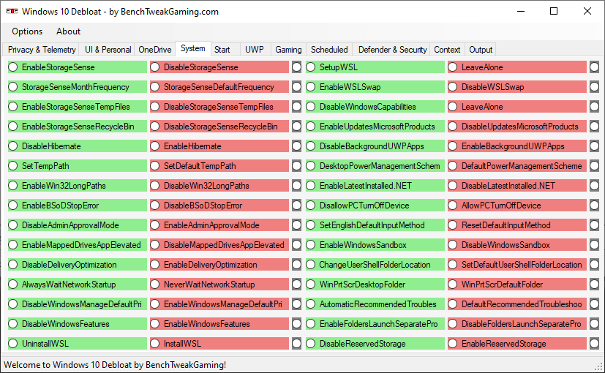This screenshot has height=373, width=605.
Task: Choose the EnableWSLSwap option
Action: click(375, 87)
